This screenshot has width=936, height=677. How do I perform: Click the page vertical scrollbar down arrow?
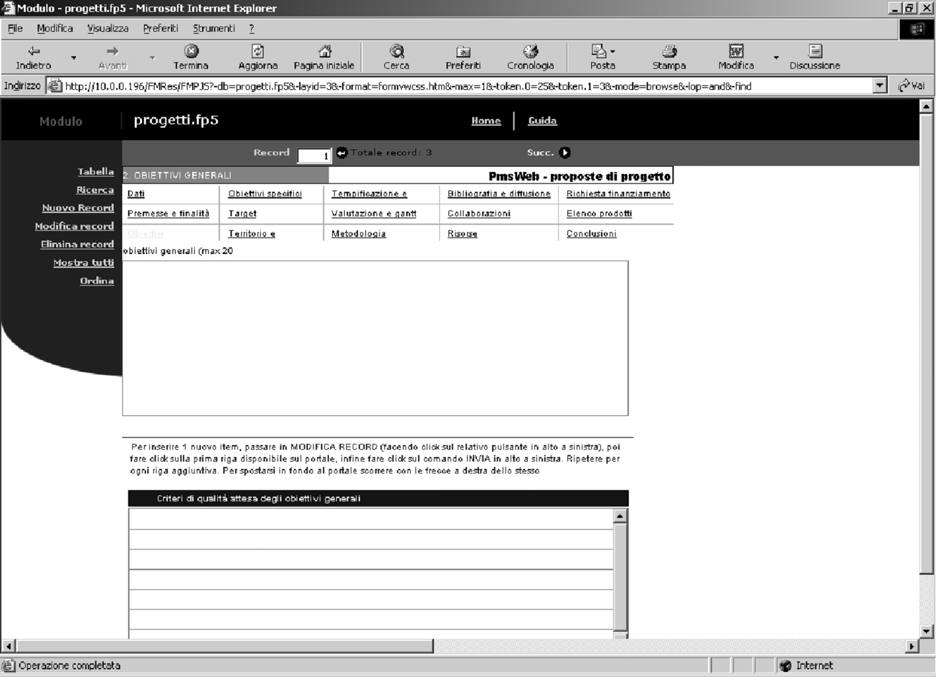tap(926, 631)
